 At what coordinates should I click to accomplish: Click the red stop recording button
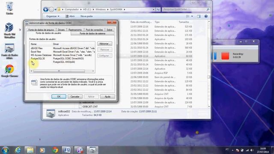225,56
